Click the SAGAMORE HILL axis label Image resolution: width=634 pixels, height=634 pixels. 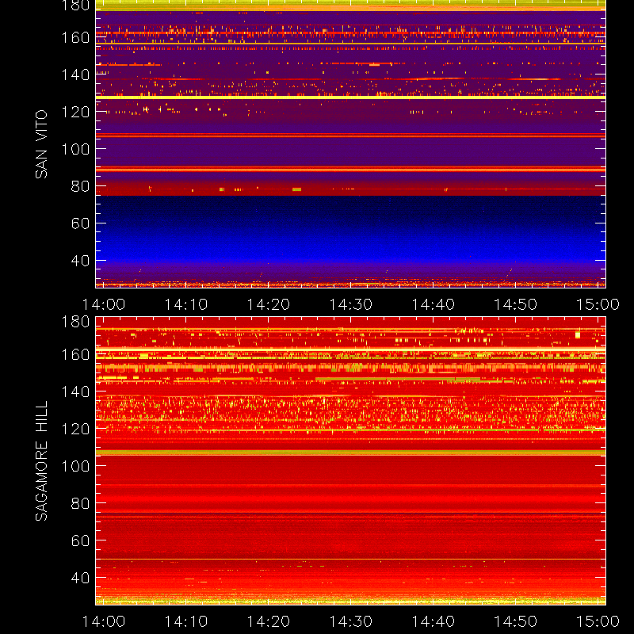41,461
